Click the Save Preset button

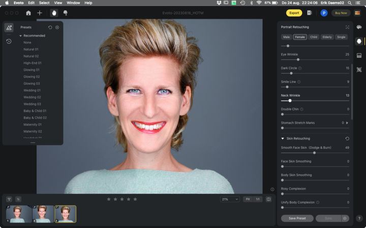[297, 218]
